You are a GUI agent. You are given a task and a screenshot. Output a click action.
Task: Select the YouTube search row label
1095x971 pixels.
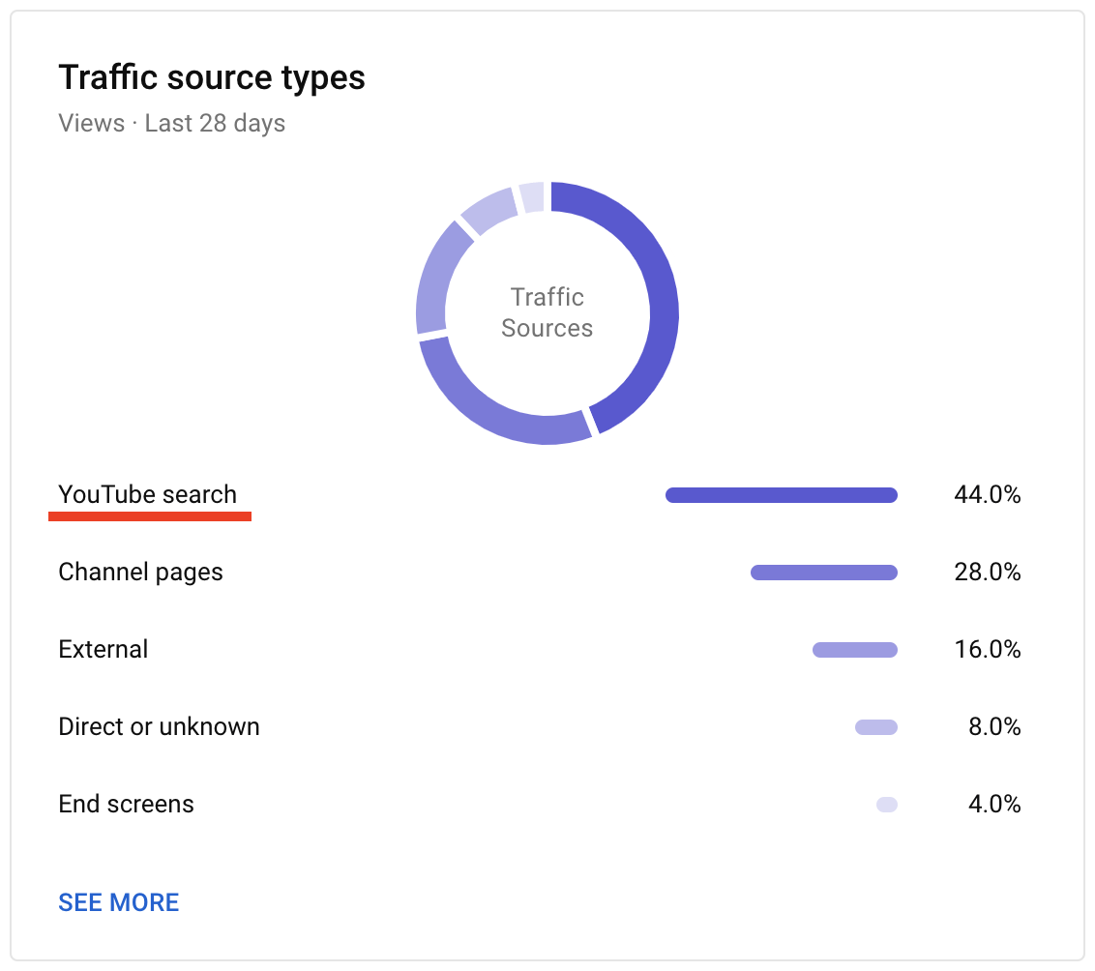point(147,494)
